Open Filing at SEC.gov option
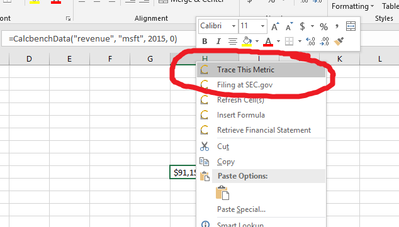The width and height of the screenshot is (399, 227). 261,85
